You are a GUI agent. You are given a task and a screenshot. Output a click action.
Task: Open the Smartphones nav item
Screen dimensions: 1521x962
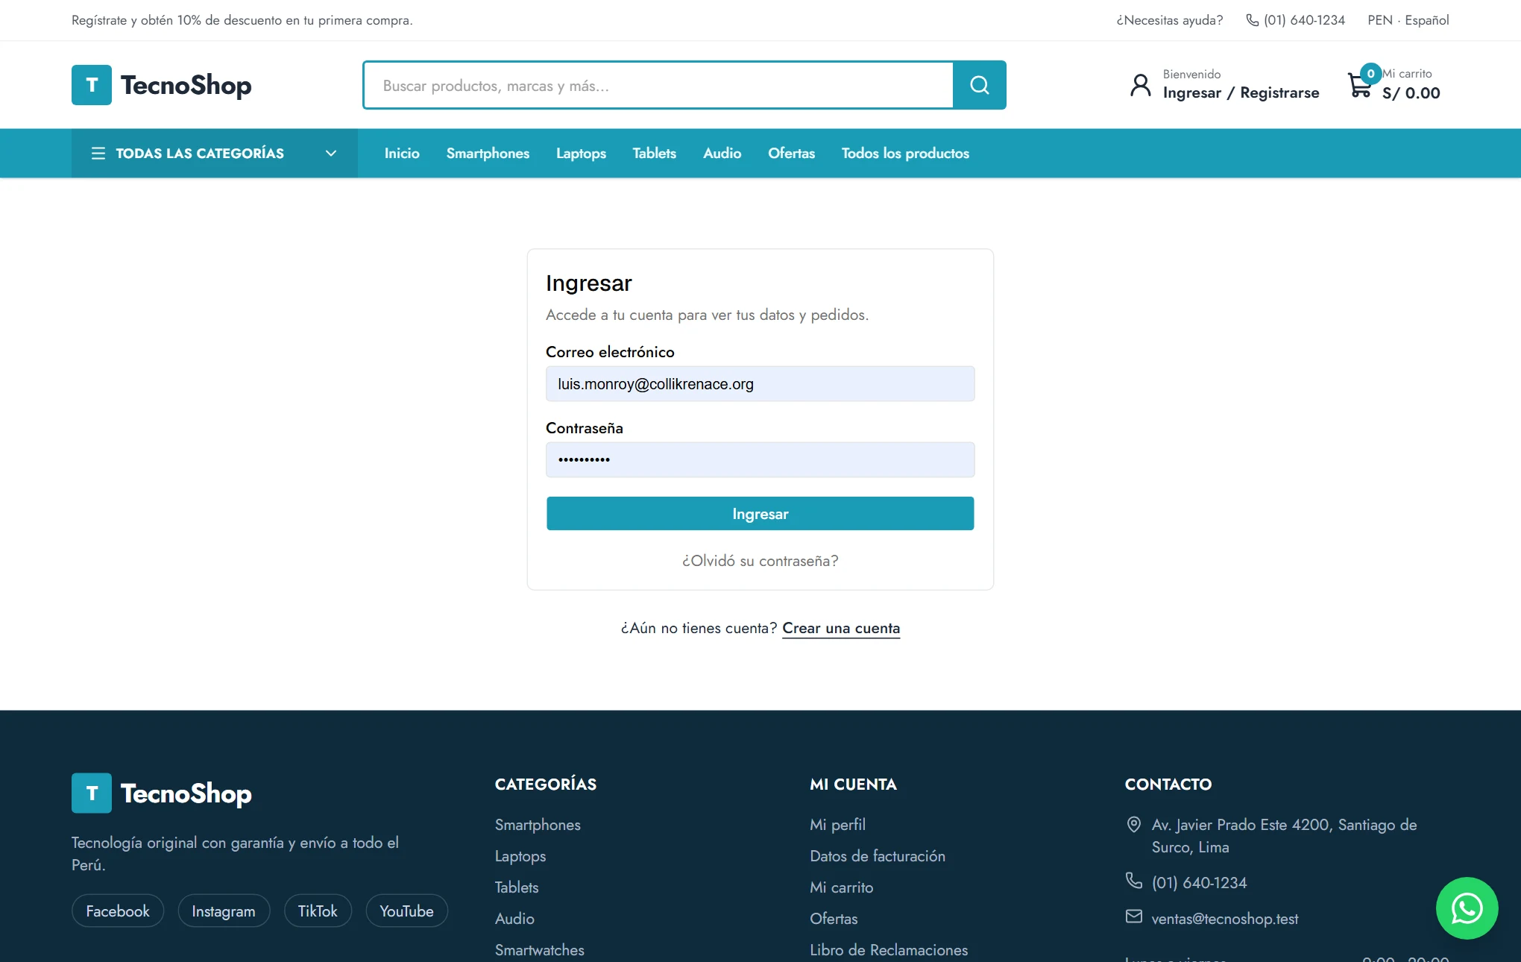tap(488, 153)
